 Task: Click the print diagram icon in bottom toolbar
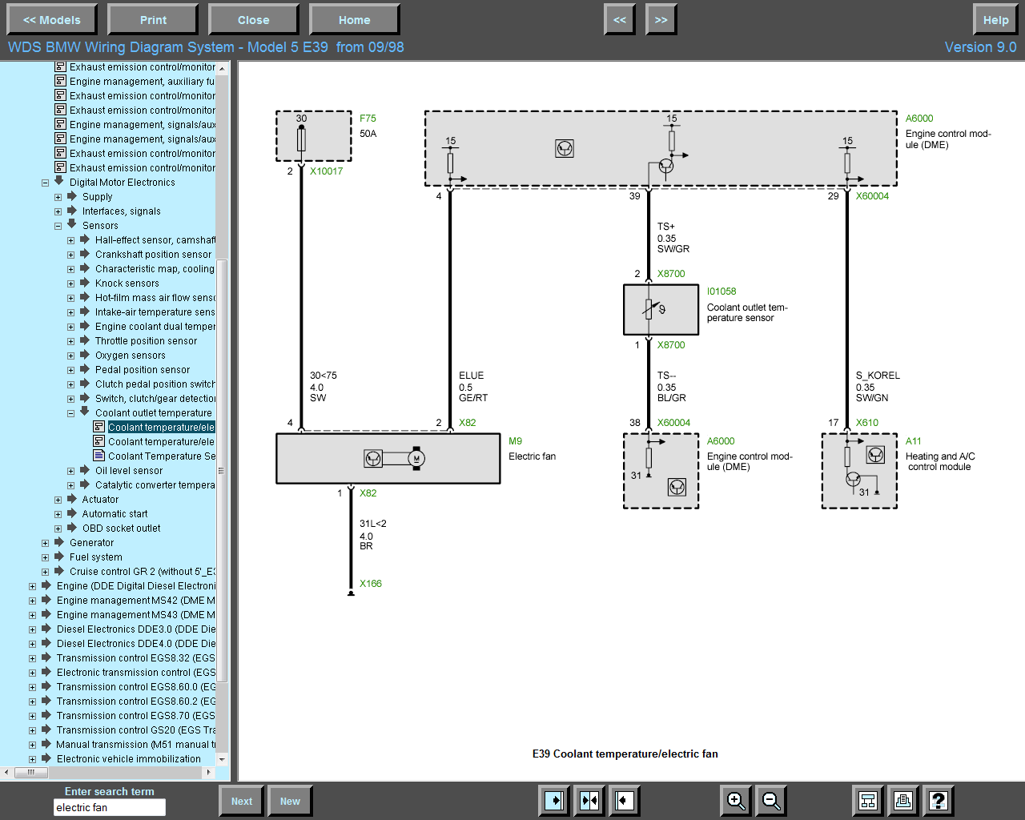pyautogui.click(x=903, y=800)
